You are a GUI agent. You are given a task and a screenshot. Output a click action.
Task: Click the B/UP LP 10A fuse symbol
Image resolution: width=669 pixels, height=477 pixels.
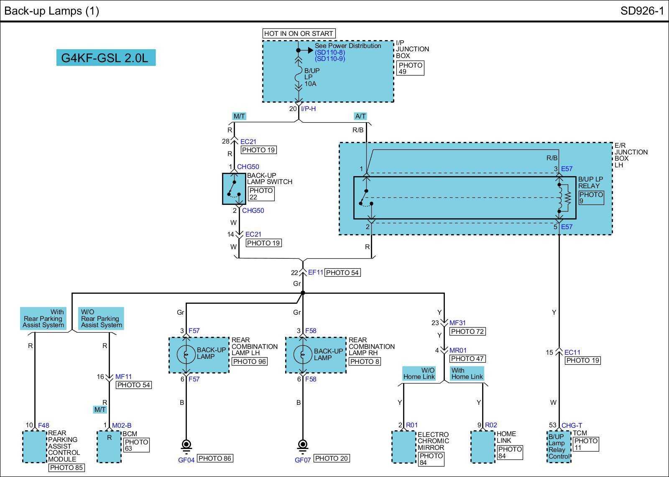[299, 77]
